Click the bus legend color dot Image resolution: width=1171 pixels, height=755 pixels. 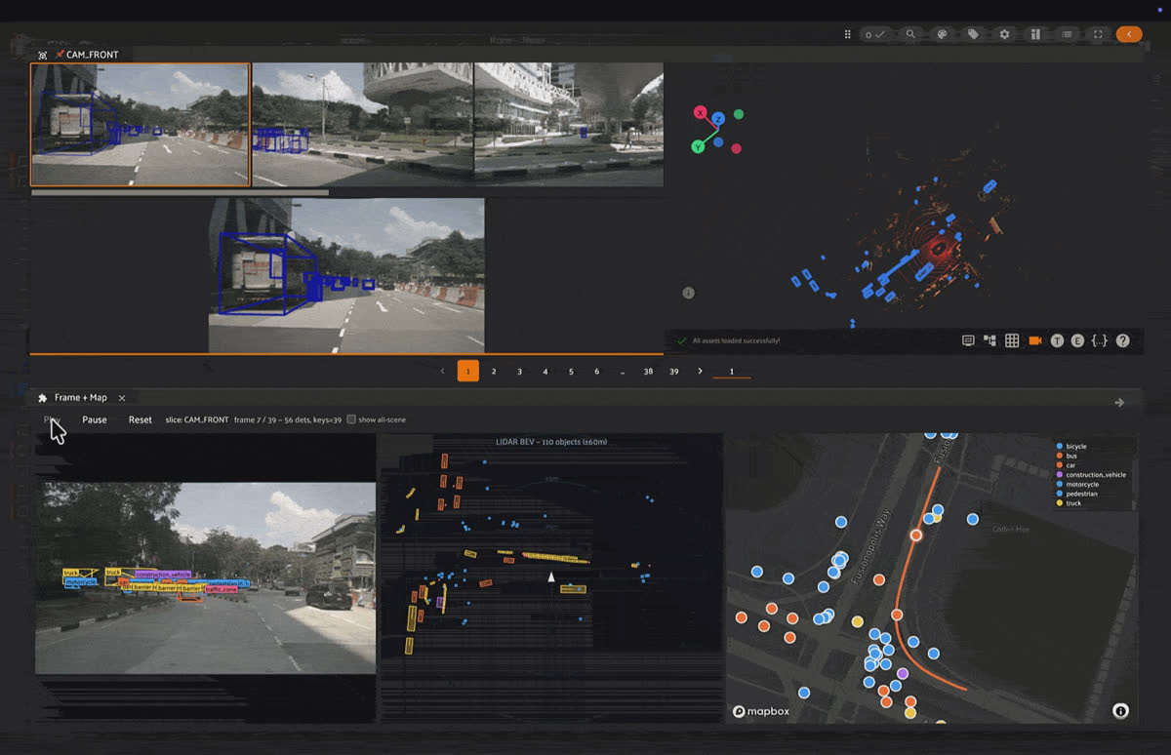[1060, 456]
